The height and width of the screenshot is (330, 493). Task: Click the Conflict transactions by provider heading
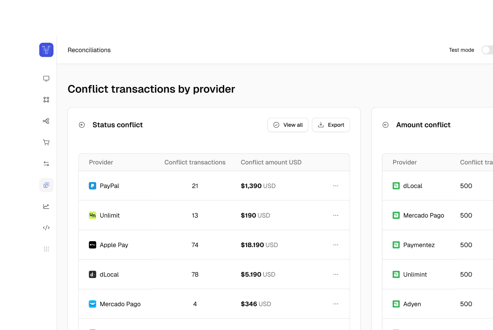151,89
